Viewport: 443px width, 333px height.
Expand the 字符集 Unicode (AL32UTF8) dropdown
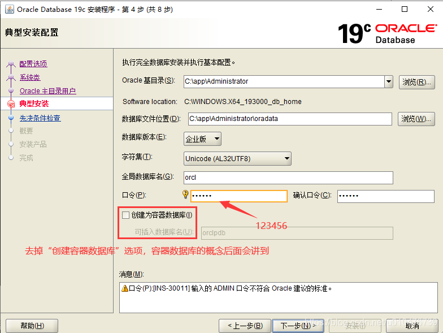tap(237, 158)
